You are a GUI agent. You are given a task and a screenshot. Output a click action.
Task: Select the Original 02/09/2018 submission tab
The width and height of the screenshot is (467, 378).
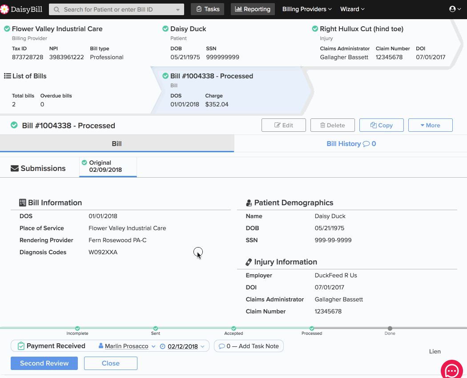tap(108, 167)
